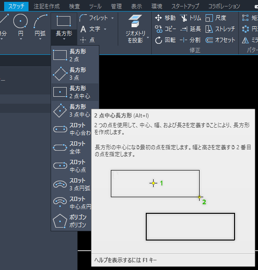Viewport: 258px width, 270px height.
Task: Select the Offset (オフセット) tool
Action: pyautogui.click(x=220, y=40)
